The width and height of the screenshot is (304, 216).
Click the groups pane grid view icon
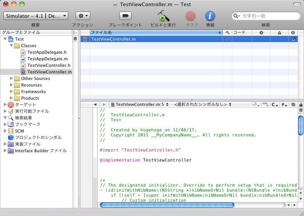coord(75,39)
